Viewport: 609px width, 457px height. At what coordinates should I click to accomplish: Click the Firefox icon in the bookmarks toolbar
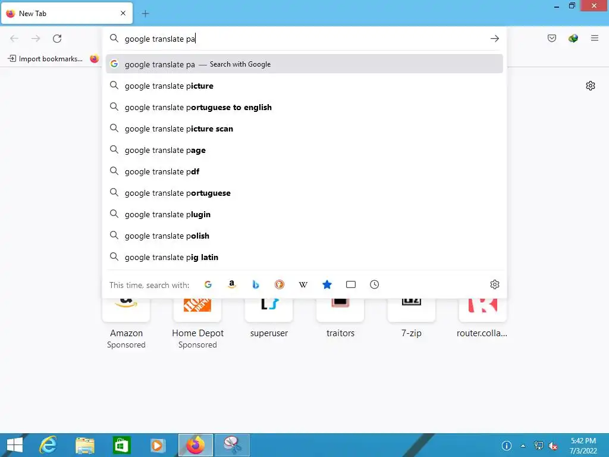pyautogui.click(x=94, y=59)
